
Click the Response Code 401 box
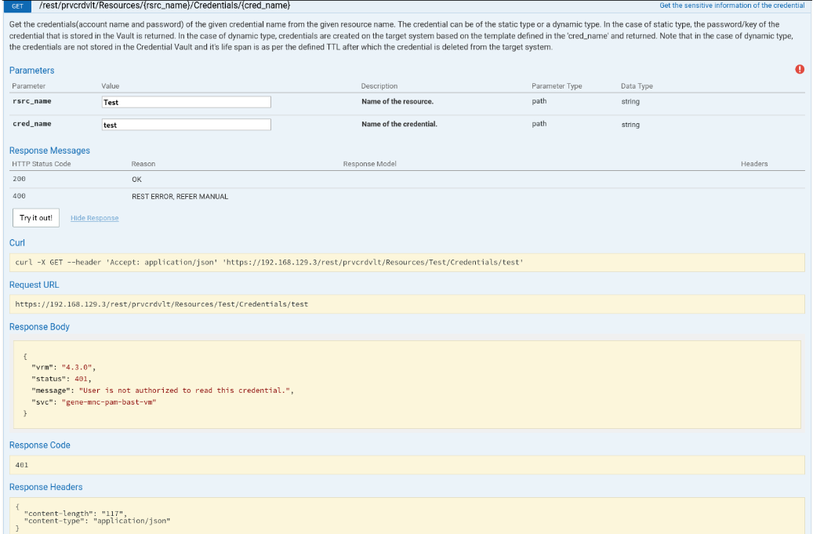[407, 465]
